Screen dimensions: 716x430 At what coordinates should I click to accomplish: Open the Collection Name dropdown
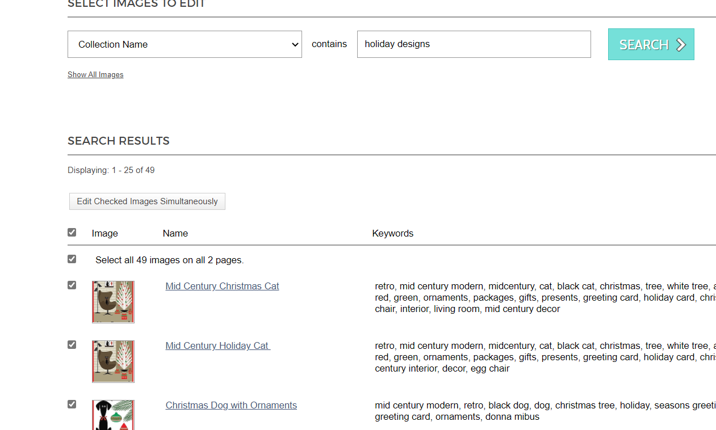tap(185, 44)
